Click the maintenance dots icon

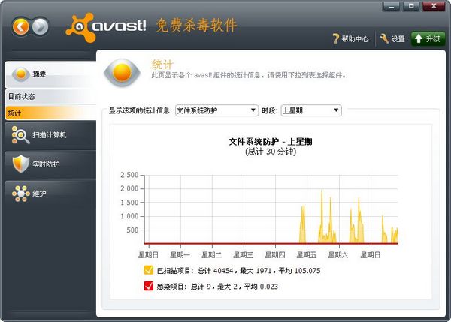(x=21, y=194)
